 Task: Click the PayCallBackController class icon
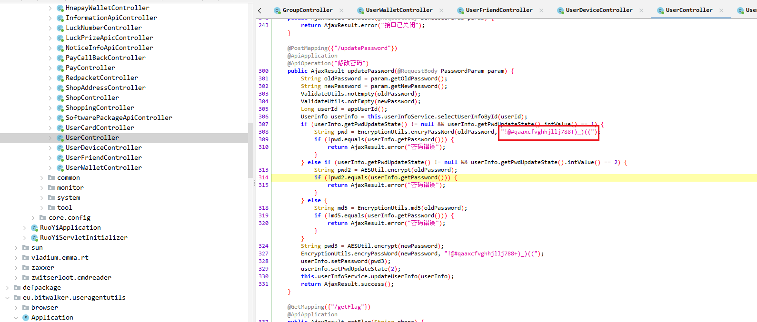(60, 58)
